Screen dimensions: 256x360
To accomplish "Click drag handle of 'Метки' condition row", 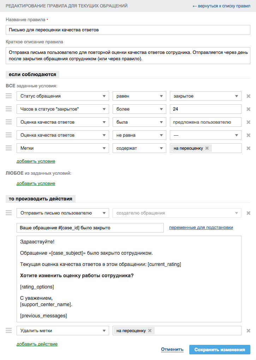I will (9, 148).
